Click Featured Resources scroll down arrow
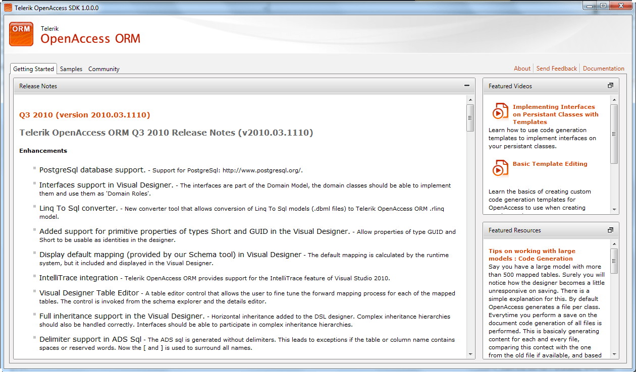The image size is (636, 372). pos(614,353)
